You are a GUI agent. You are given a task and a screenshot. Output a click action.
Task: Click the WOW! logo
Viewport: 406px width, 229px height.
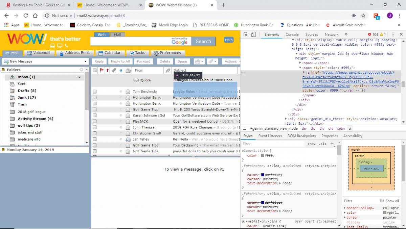pos(26,39)
